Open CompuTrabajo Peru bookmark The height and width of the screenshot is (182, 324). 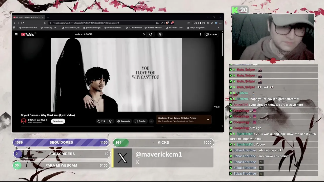pos(196,28)
